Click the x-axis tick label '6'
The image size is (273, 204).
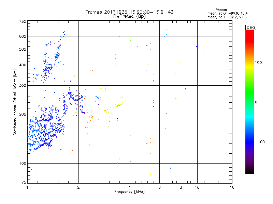click(159, 187)
